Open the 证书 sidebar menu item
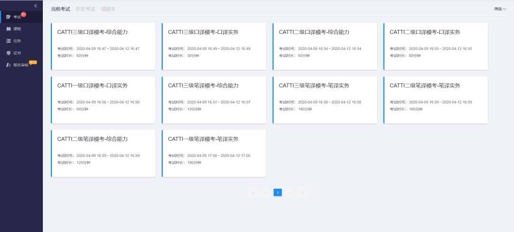This screenshot has height=232, width=514. 21,53
